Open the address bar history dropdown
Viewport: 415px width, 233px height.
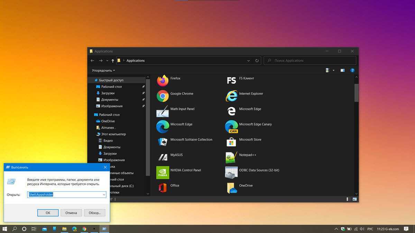coord(248,61)
